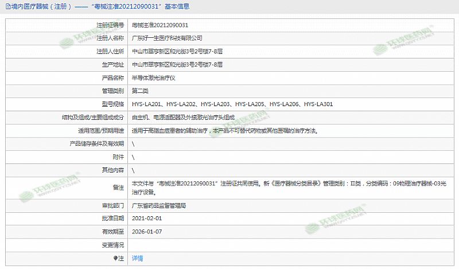Click the 生产地址 address value
Viewport: 459px width, 269px height.
click(x=177, y=65)
